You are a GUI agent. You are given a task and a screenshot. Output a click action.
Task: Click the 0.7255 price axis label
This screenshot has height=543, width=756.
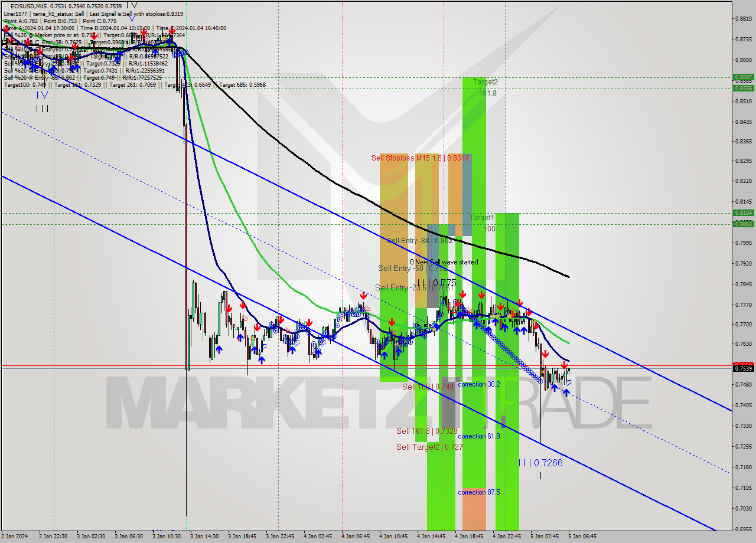tap(743, 447)
